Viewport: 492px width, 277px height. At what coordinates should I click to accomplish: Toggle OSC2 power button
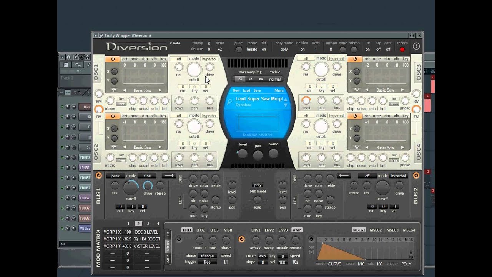point(113,116)
